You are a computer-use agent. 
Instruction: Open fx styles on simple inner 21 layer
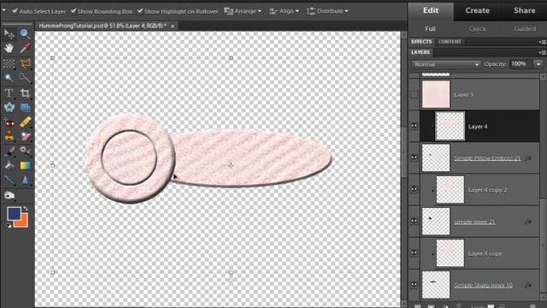(528, 222)
